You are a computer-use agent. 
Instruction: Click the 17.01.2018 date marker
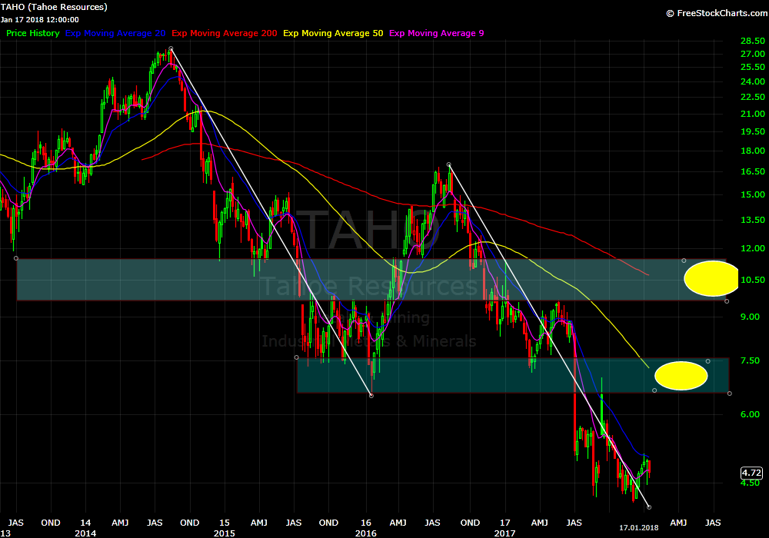638,528
